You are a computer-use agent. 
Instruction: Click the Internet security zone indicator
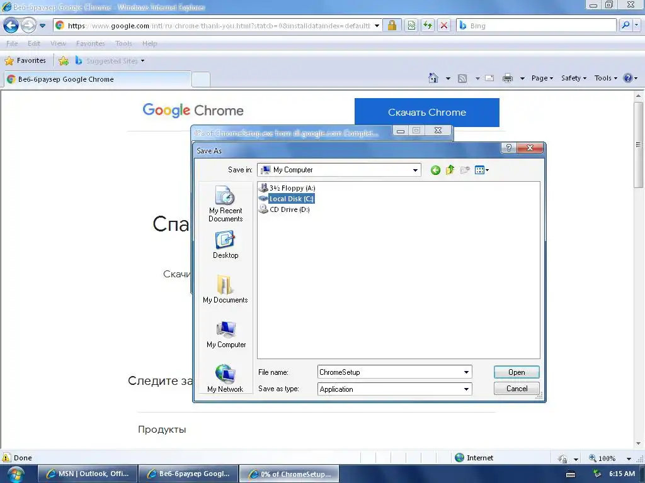point(474,458)
